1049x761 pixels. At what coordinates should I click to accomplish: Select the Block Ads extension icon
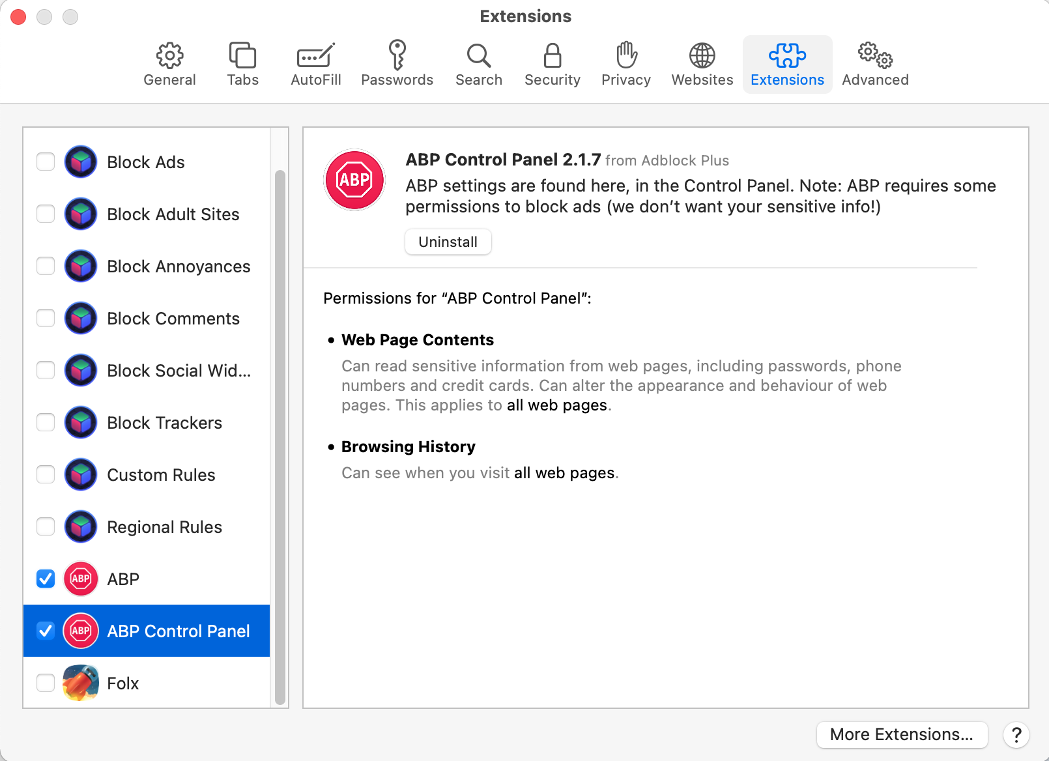(x=81, y=162)
